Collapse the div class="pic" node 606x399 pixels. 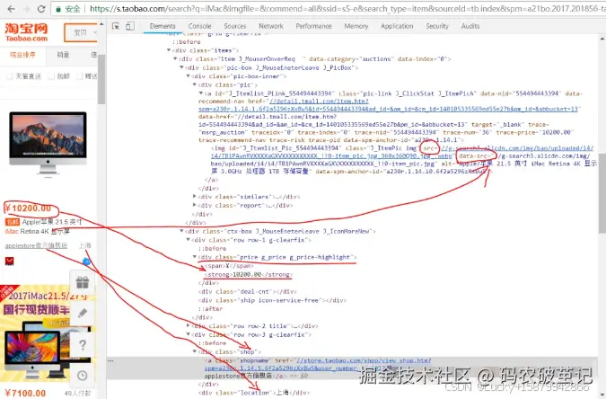pyautogui.click(x=195, y=84)
